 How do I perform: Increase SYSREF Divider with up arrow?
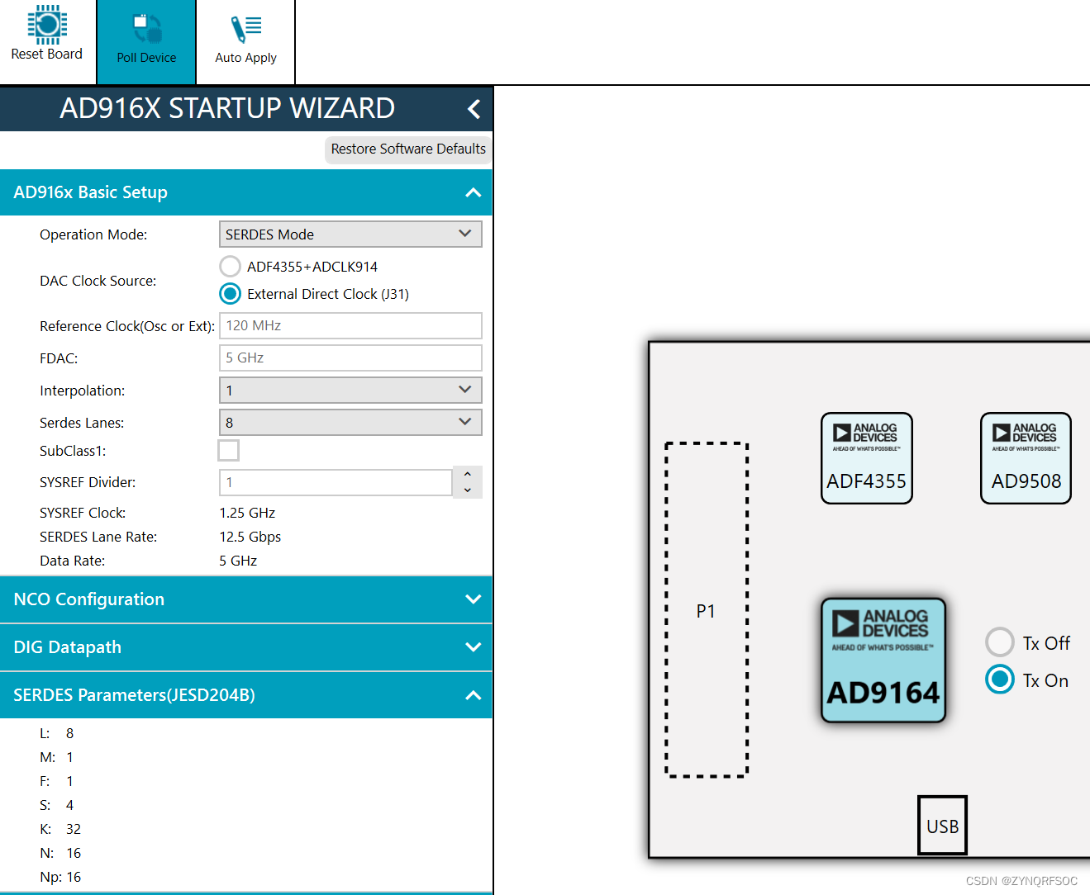(468, 475)
